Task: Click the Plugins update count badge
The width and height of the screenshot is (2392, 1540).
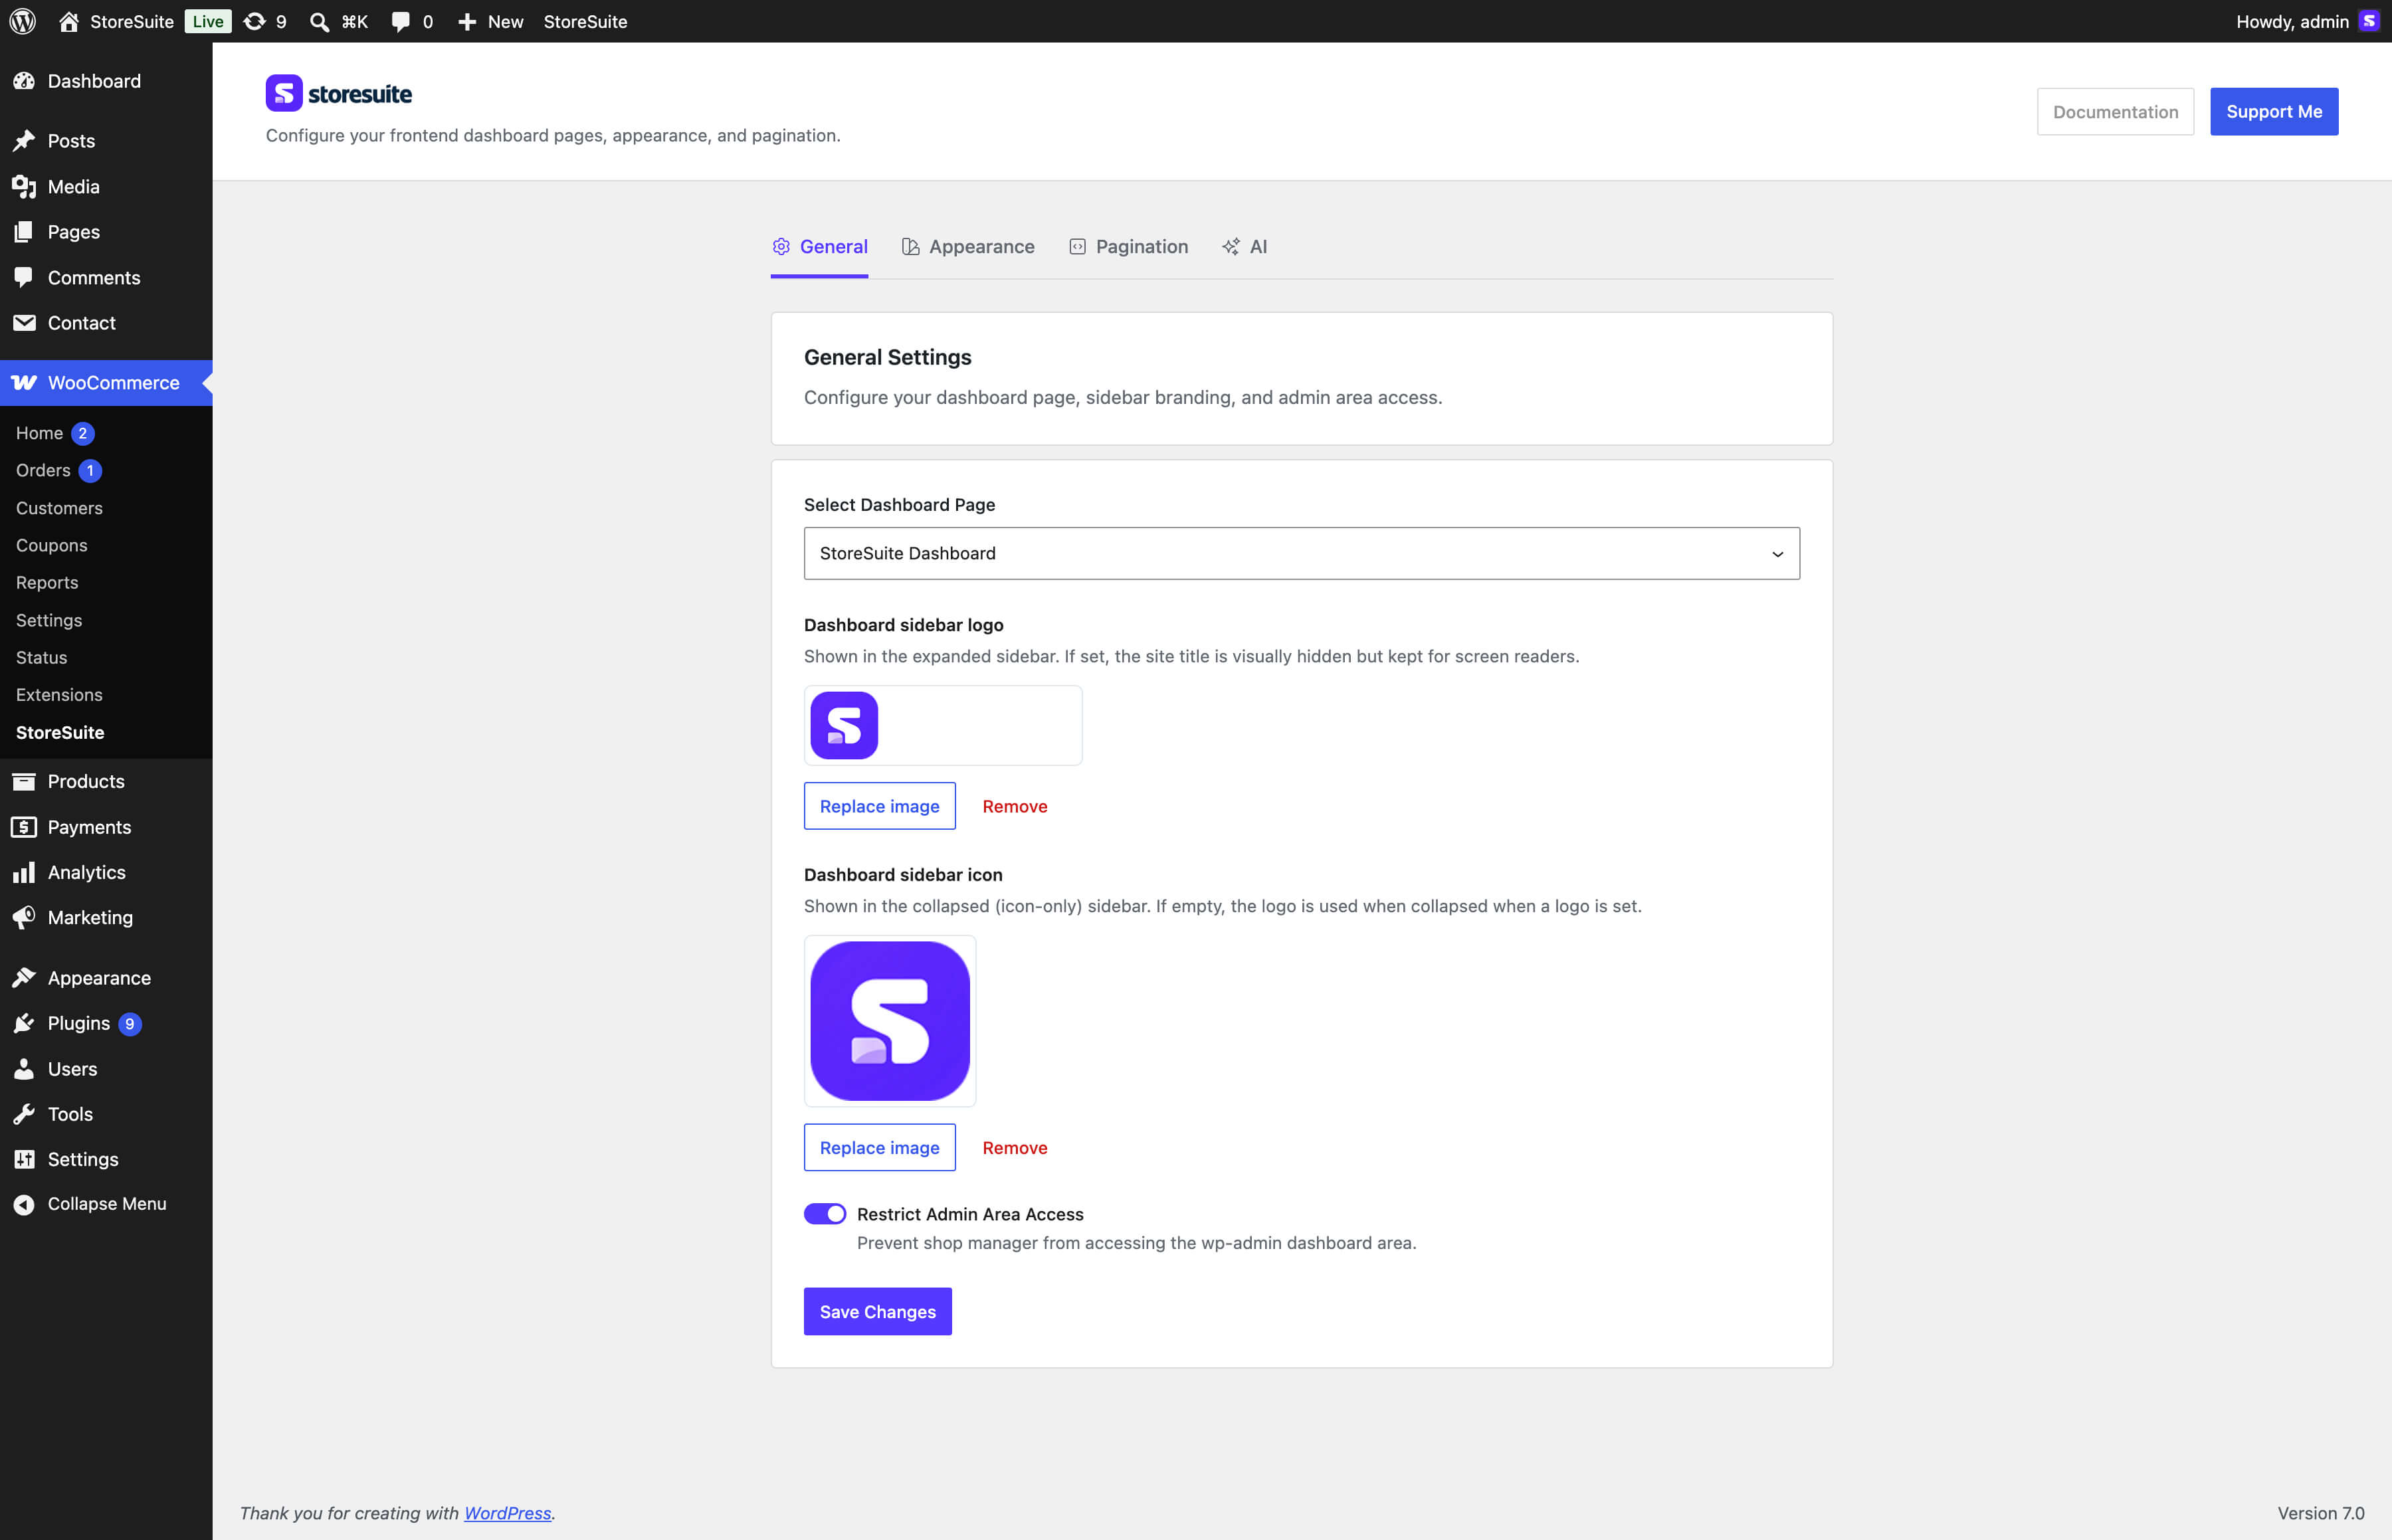Action: (130, 1023)
